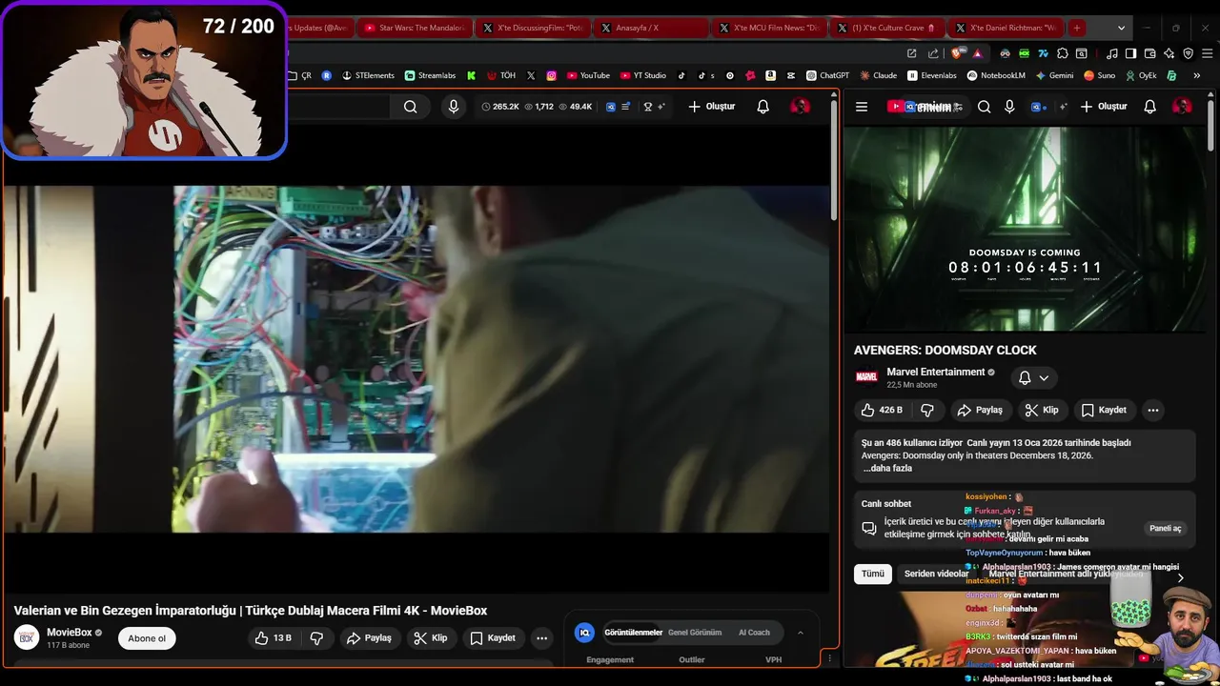Open the Streamlabs bookmark
1220x686 pixels.
pos(430,75)
